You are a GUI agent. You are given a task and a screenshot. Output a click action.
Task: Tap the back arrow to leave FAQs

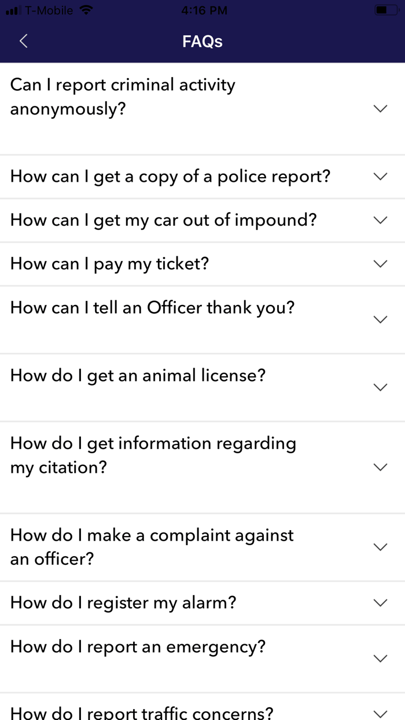coord(23,41)
